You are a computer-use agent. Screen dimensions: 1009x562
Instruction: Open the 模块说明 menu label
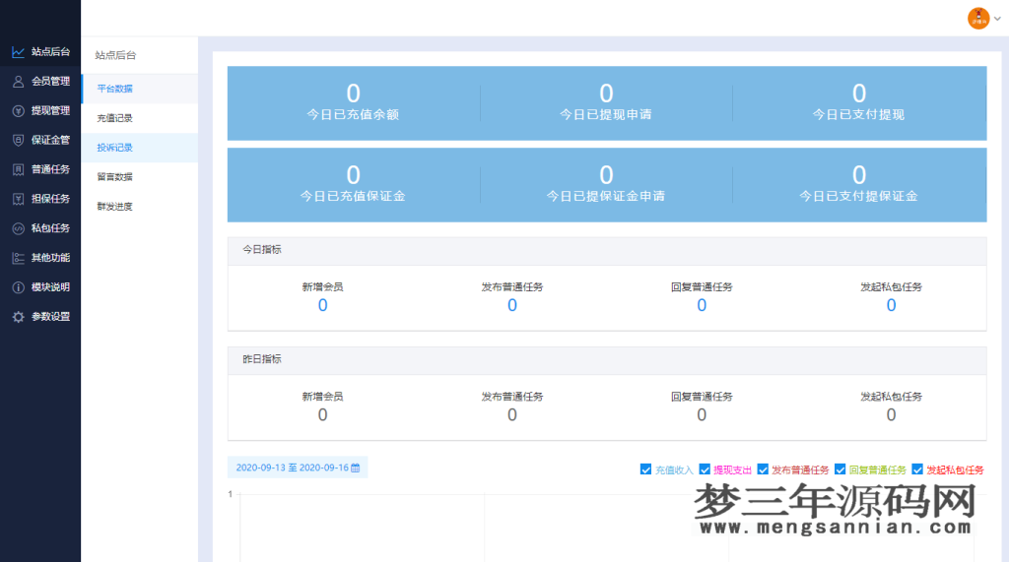pyautogui.click(x=51, y=287)
